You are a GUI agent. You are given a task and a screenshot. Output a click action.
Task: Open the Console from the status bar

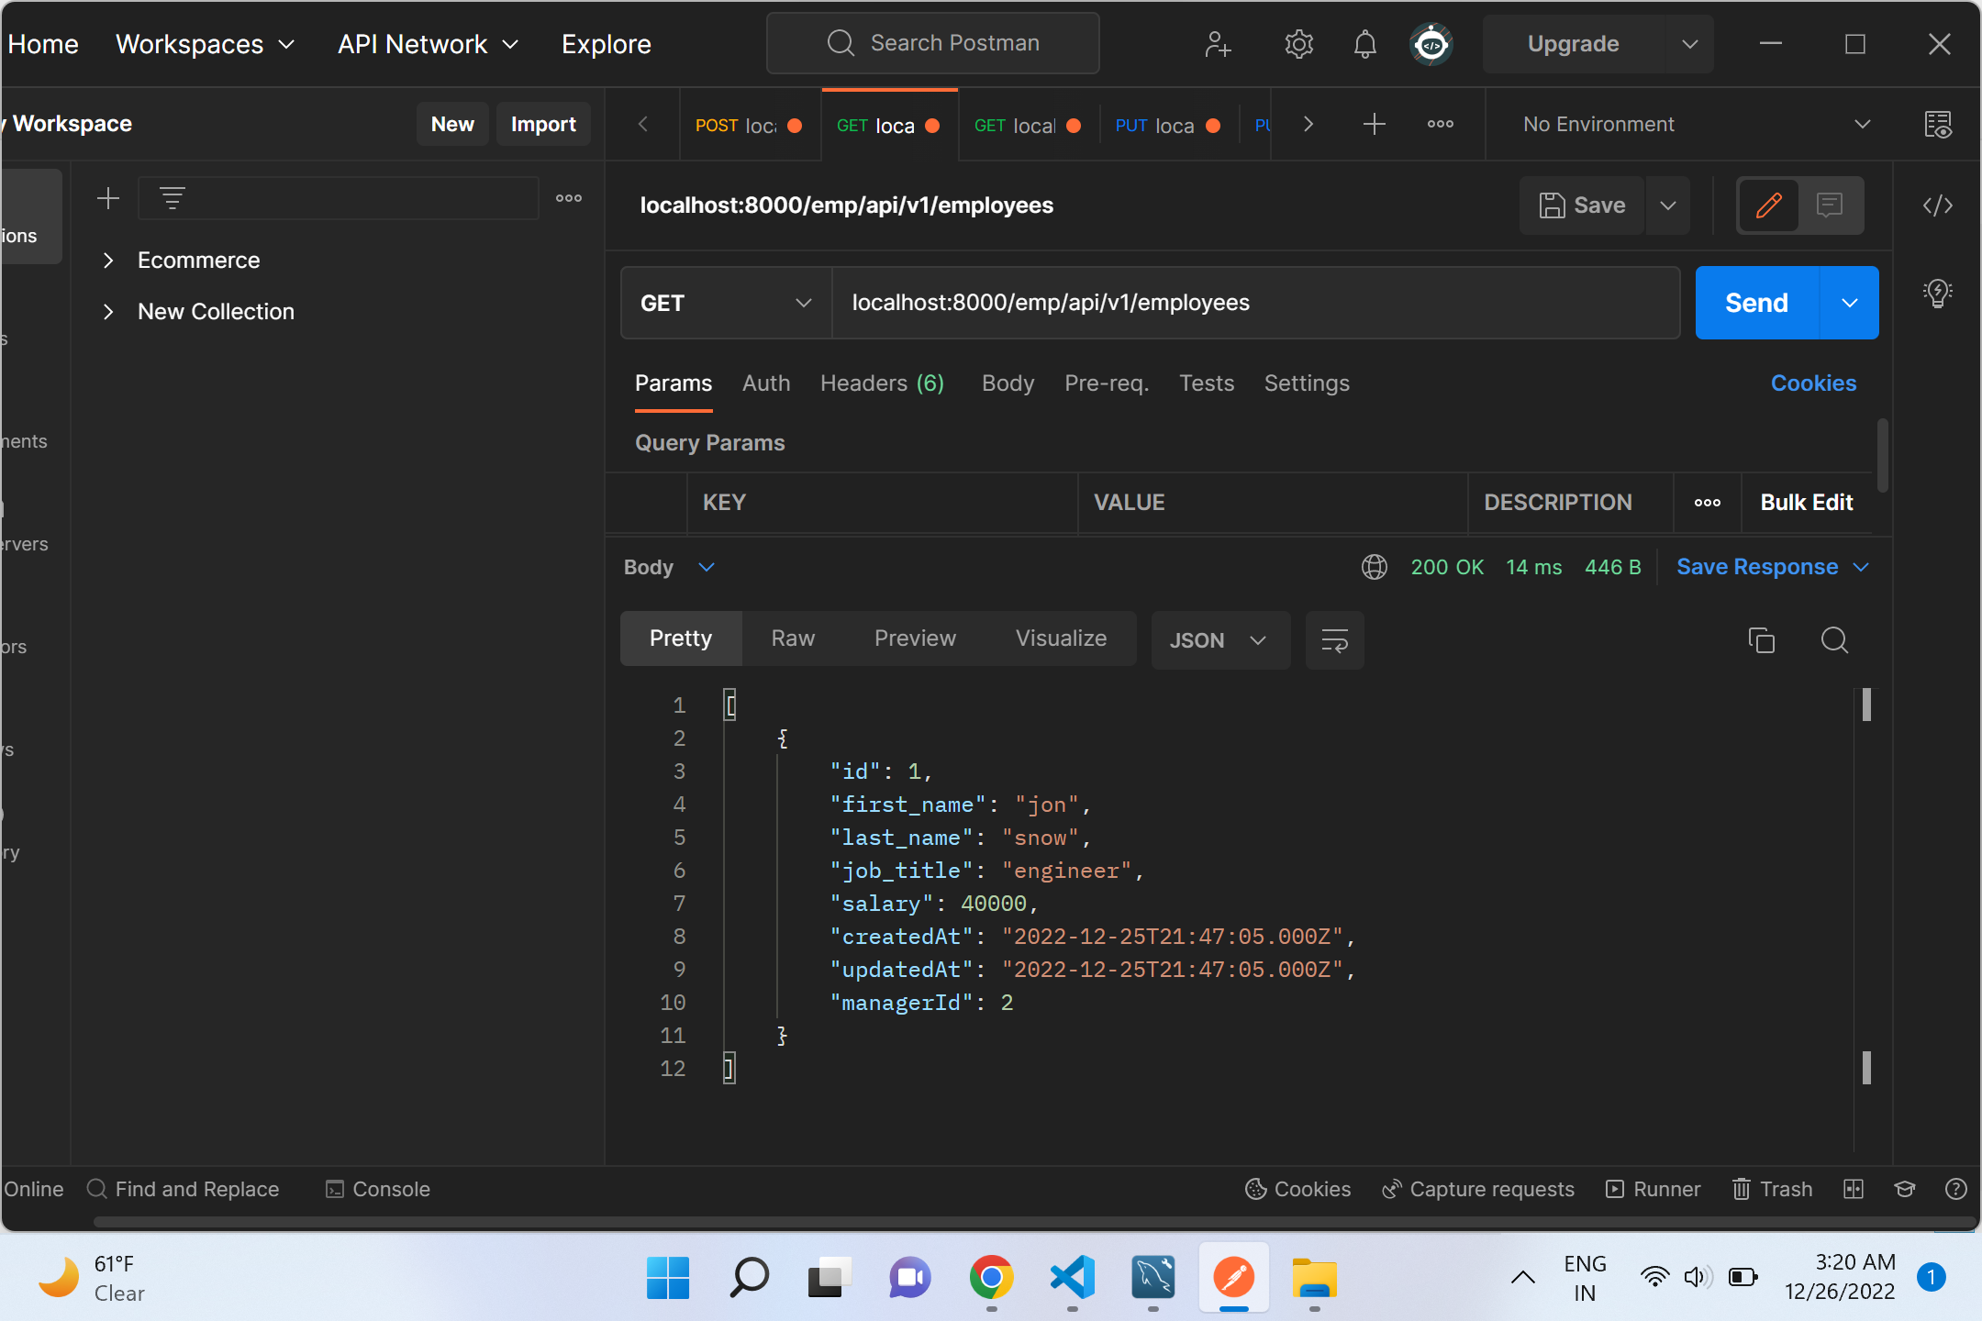point(377,1189)
